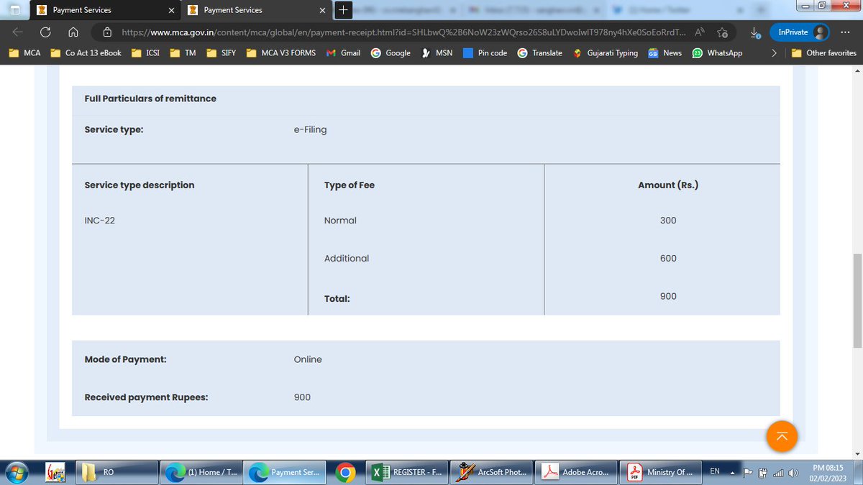Open the scroll-to-top orange arrow button

pyautogui.click(x=782, y=436)
